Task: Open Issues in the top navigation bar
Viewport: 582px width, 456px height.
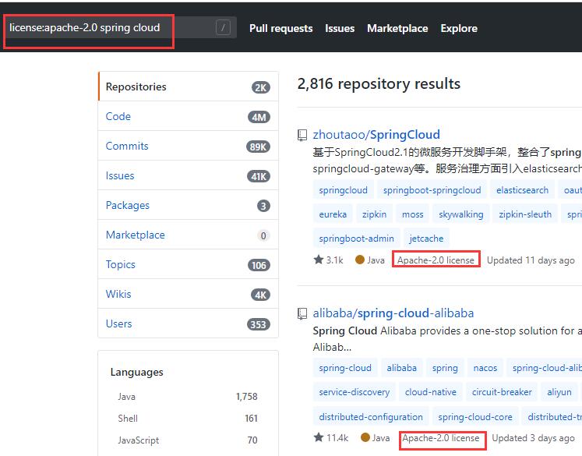Action: click(x=340, y=29)
